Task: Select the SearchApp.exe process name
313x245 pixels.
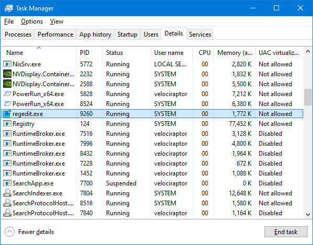Action: [x=33, y=183]
